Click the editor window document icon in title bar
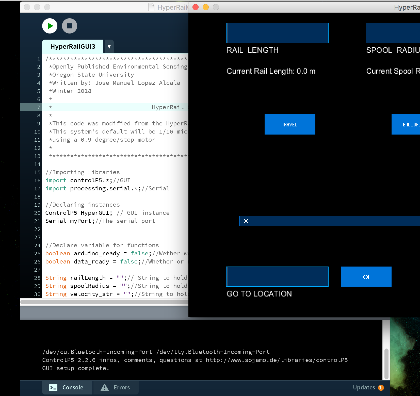420x396 pixels. [x=151, y=7]
